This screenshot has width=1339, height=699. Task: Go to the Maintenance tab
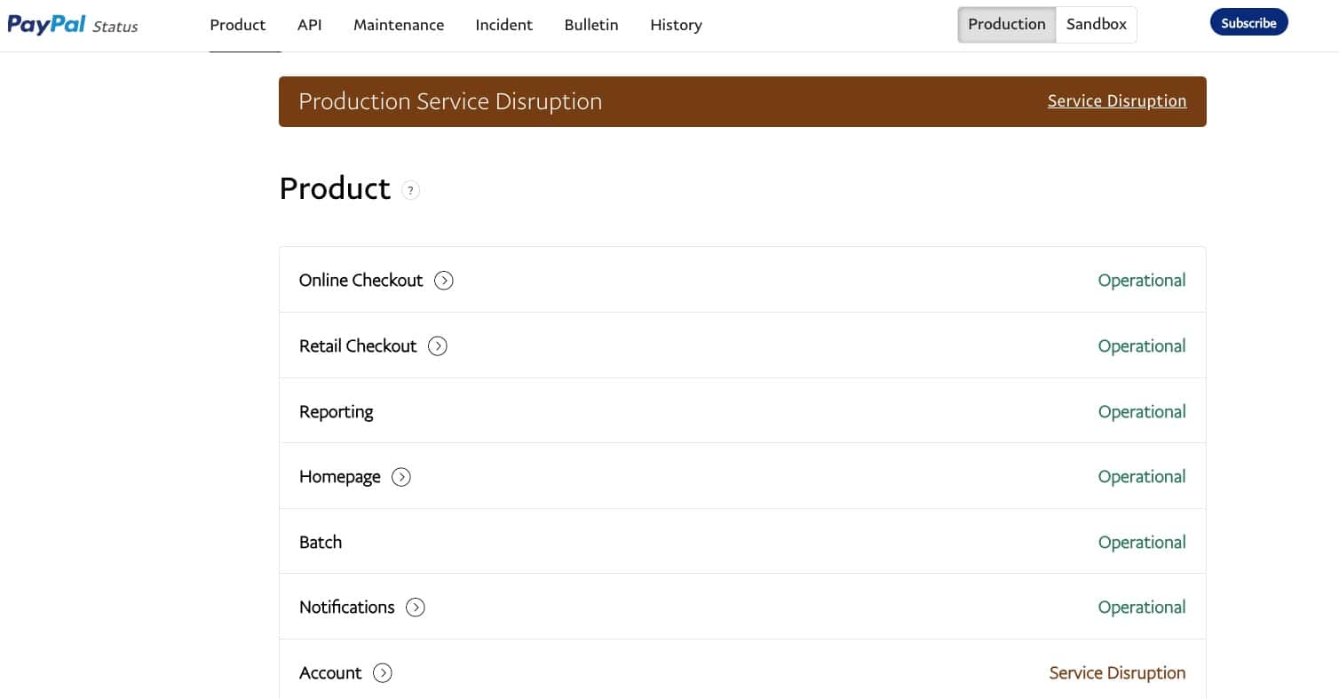coord(399,25)
